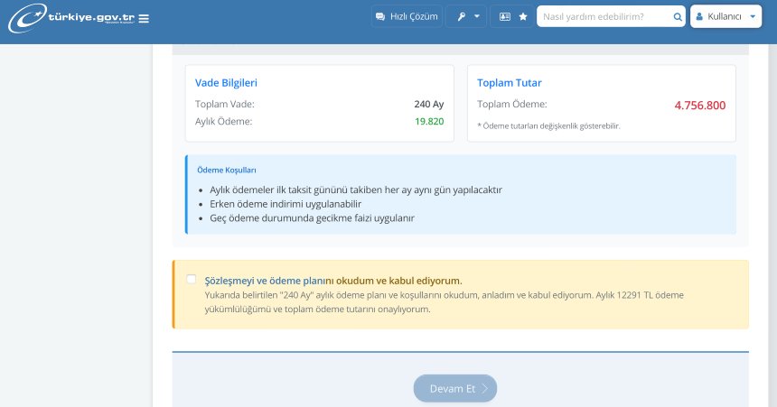The width and height of the screenshot is (777, 407).
Task: Click the red 4.756.800 total amount
Action: [699, 105]
